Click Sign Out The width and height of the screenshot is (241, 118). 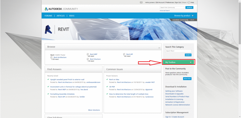(x=178, y=3)
